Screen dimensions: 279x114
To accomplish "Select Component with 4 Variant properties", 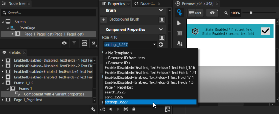I will 54,94.
